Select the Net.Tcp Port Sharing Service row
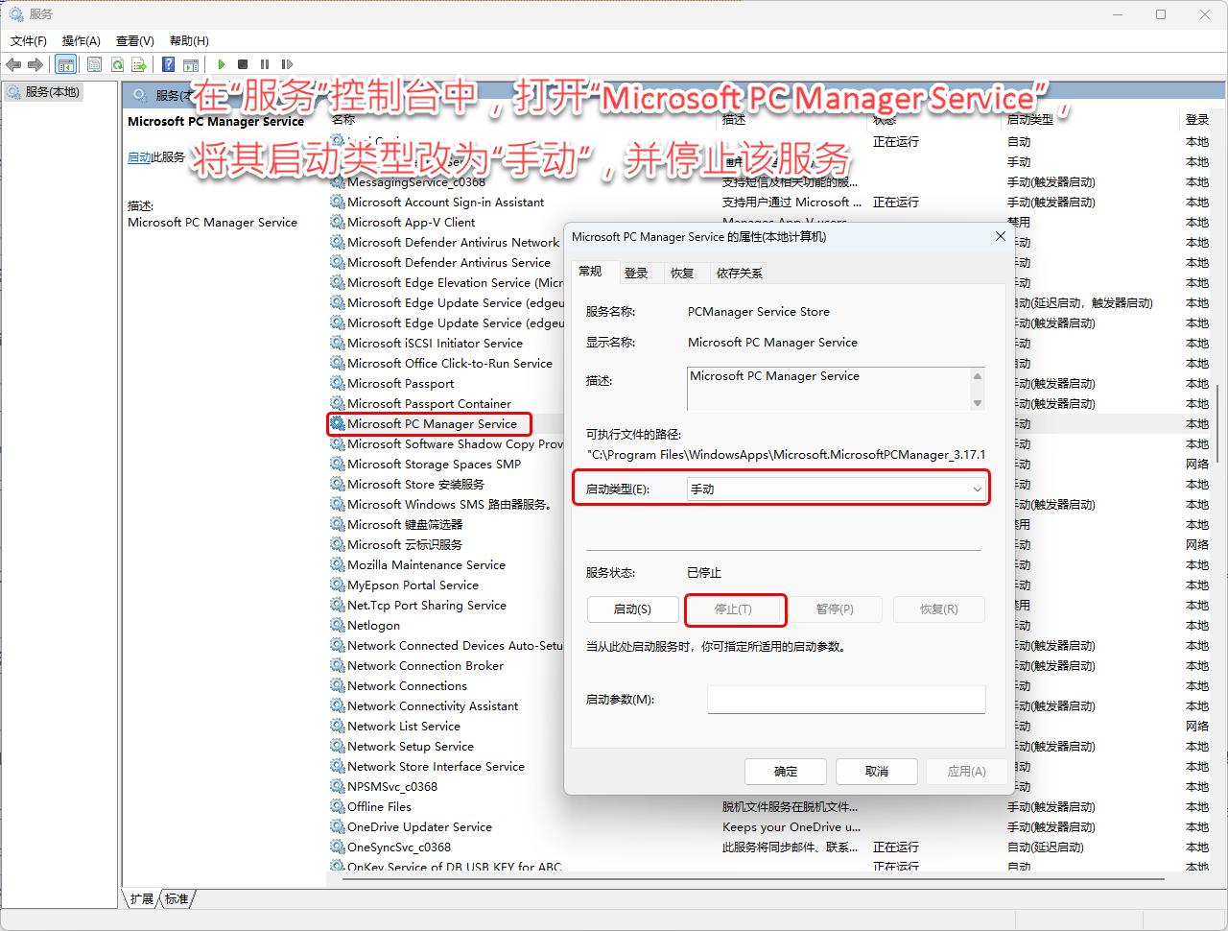The image size is (1228, 931). coord(427,605)
